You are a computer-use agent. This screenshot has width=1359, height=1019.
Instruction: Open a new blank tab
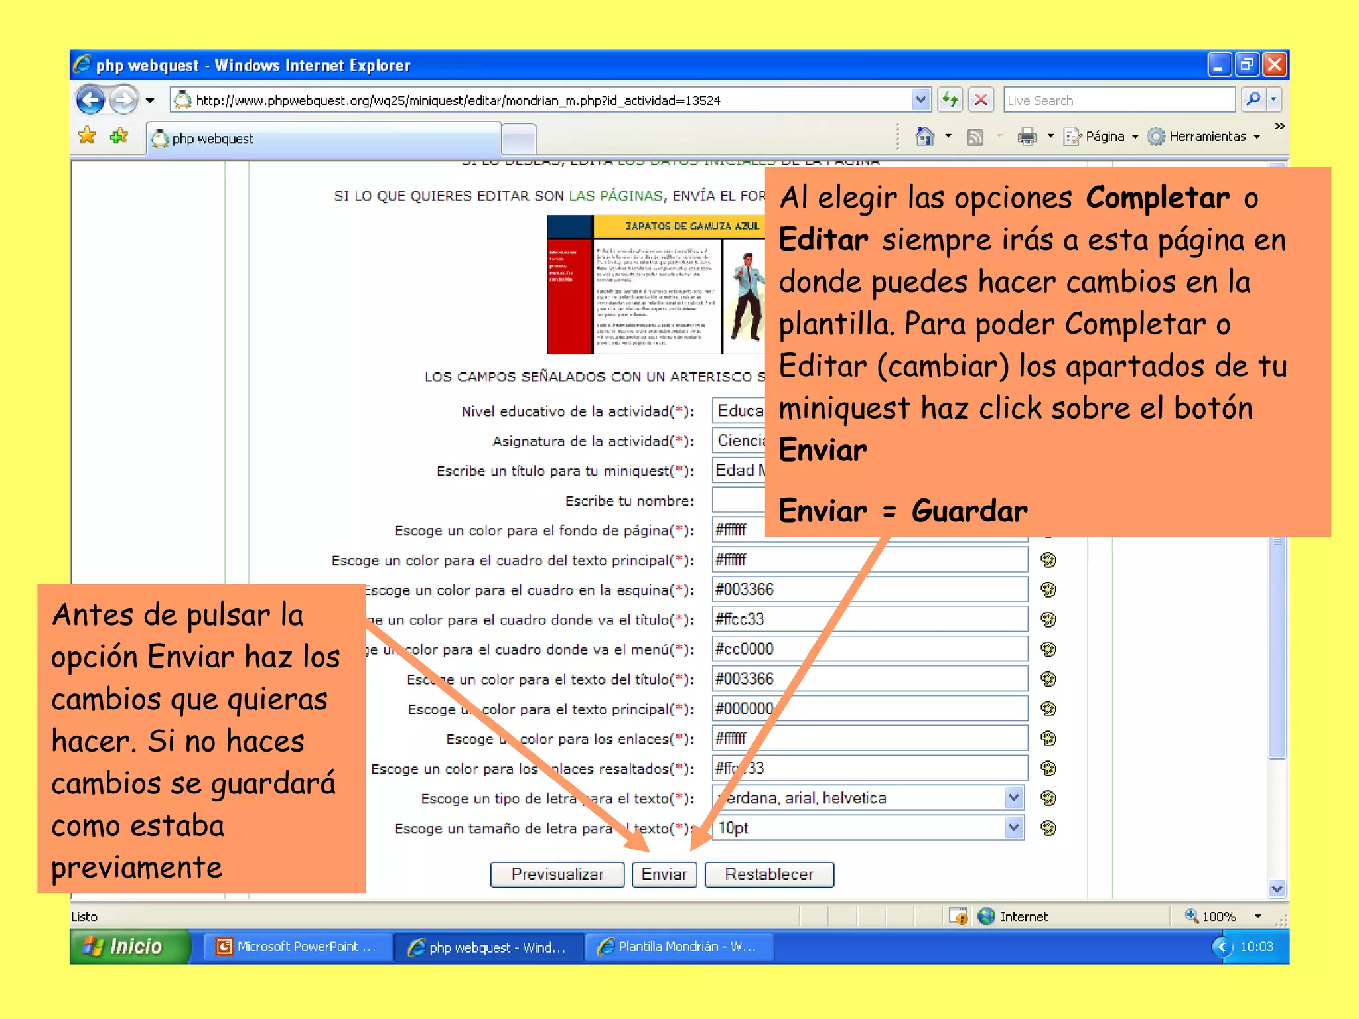(x=519, y=139)
